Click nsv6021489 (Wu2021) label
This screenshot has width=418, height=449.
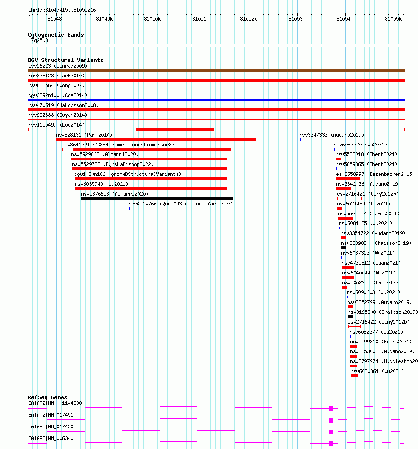point(364,204)
